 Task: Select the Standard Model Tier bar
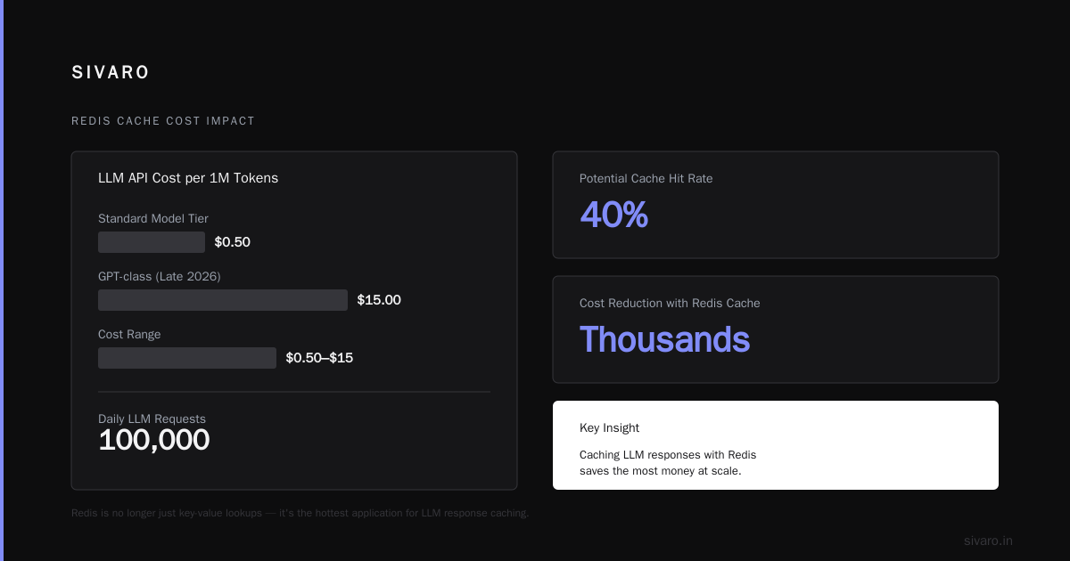152,242
